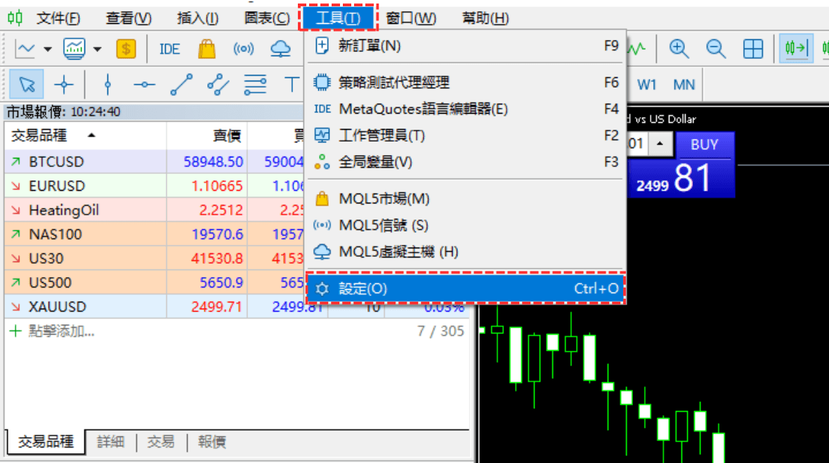829x463 pixels.
Task: Zoom in on the chart
Action: click(x=679, y=48)
